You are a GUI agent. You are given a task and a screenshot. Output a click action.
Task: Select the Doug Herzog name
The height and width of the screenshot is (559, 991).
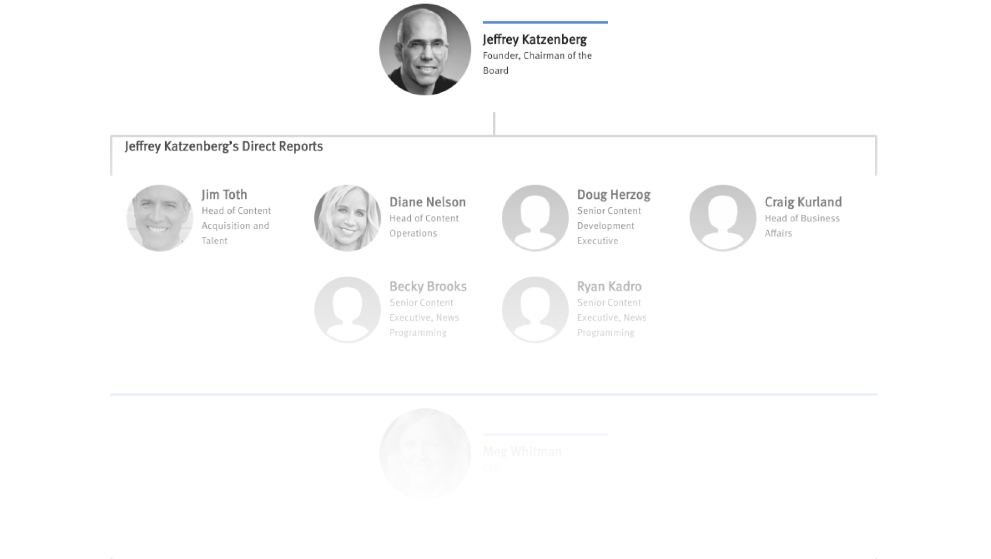[x=613, y=195]
